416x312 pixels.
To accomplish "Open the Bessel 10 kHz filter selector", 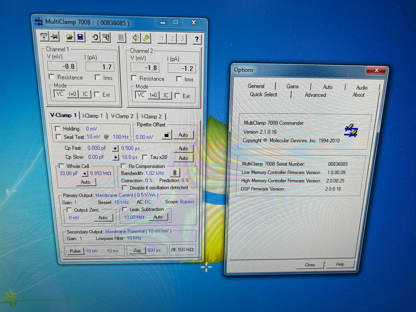I will click(121, 202).
